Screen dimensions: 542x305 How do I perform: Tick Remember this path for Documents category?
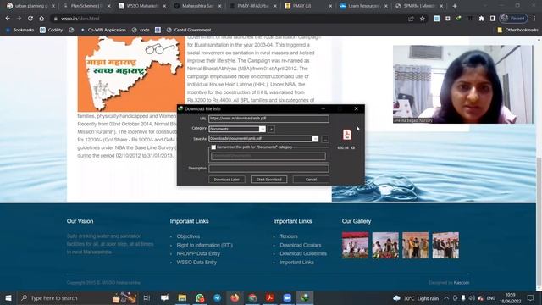pos(213,147)
